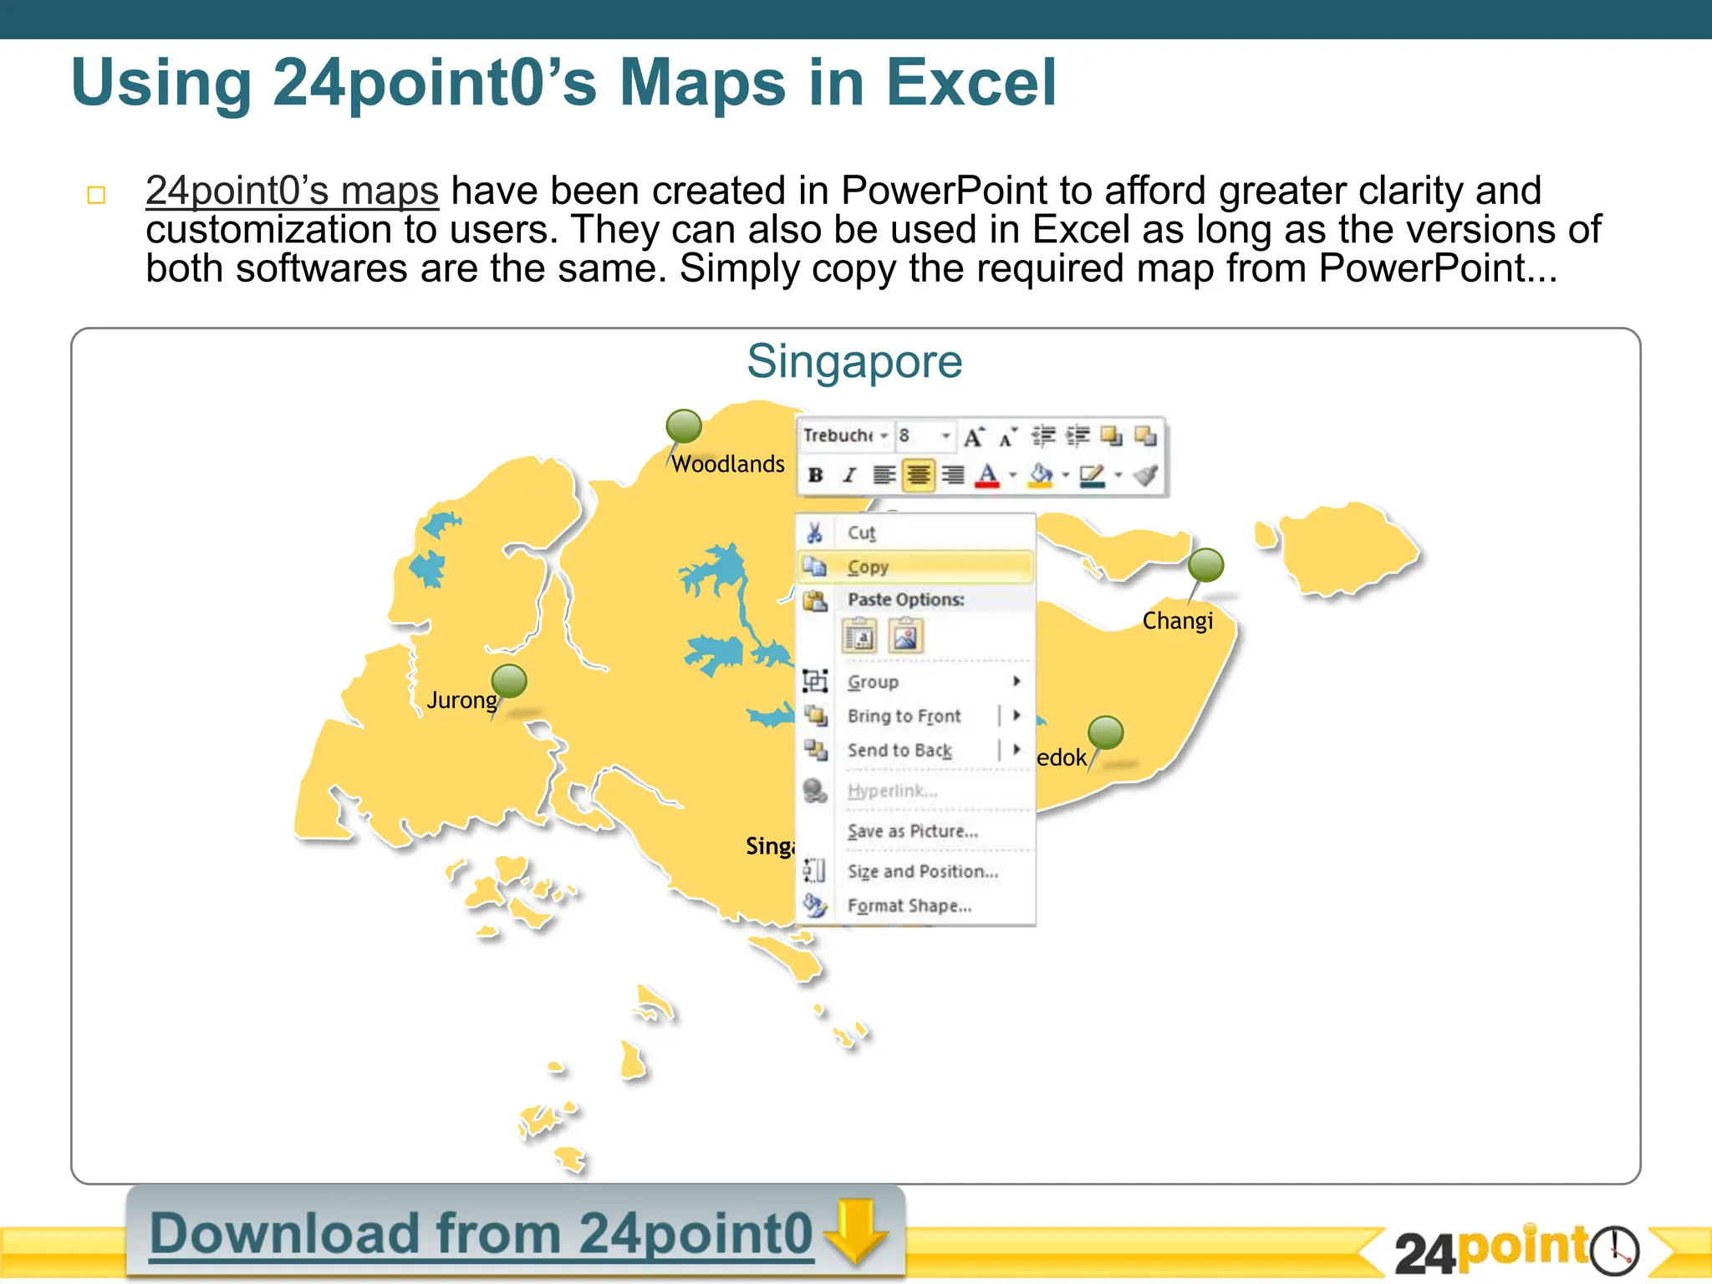The image size is (1712, 1284).
Task: Click the red font color swatch button
Action: pyautogui.click(x=987, y=476)
